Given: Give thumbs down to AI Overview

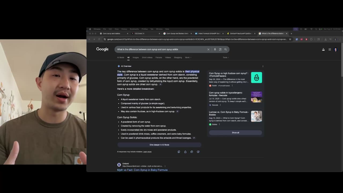Looking at the screenshot, I should 198,152.
